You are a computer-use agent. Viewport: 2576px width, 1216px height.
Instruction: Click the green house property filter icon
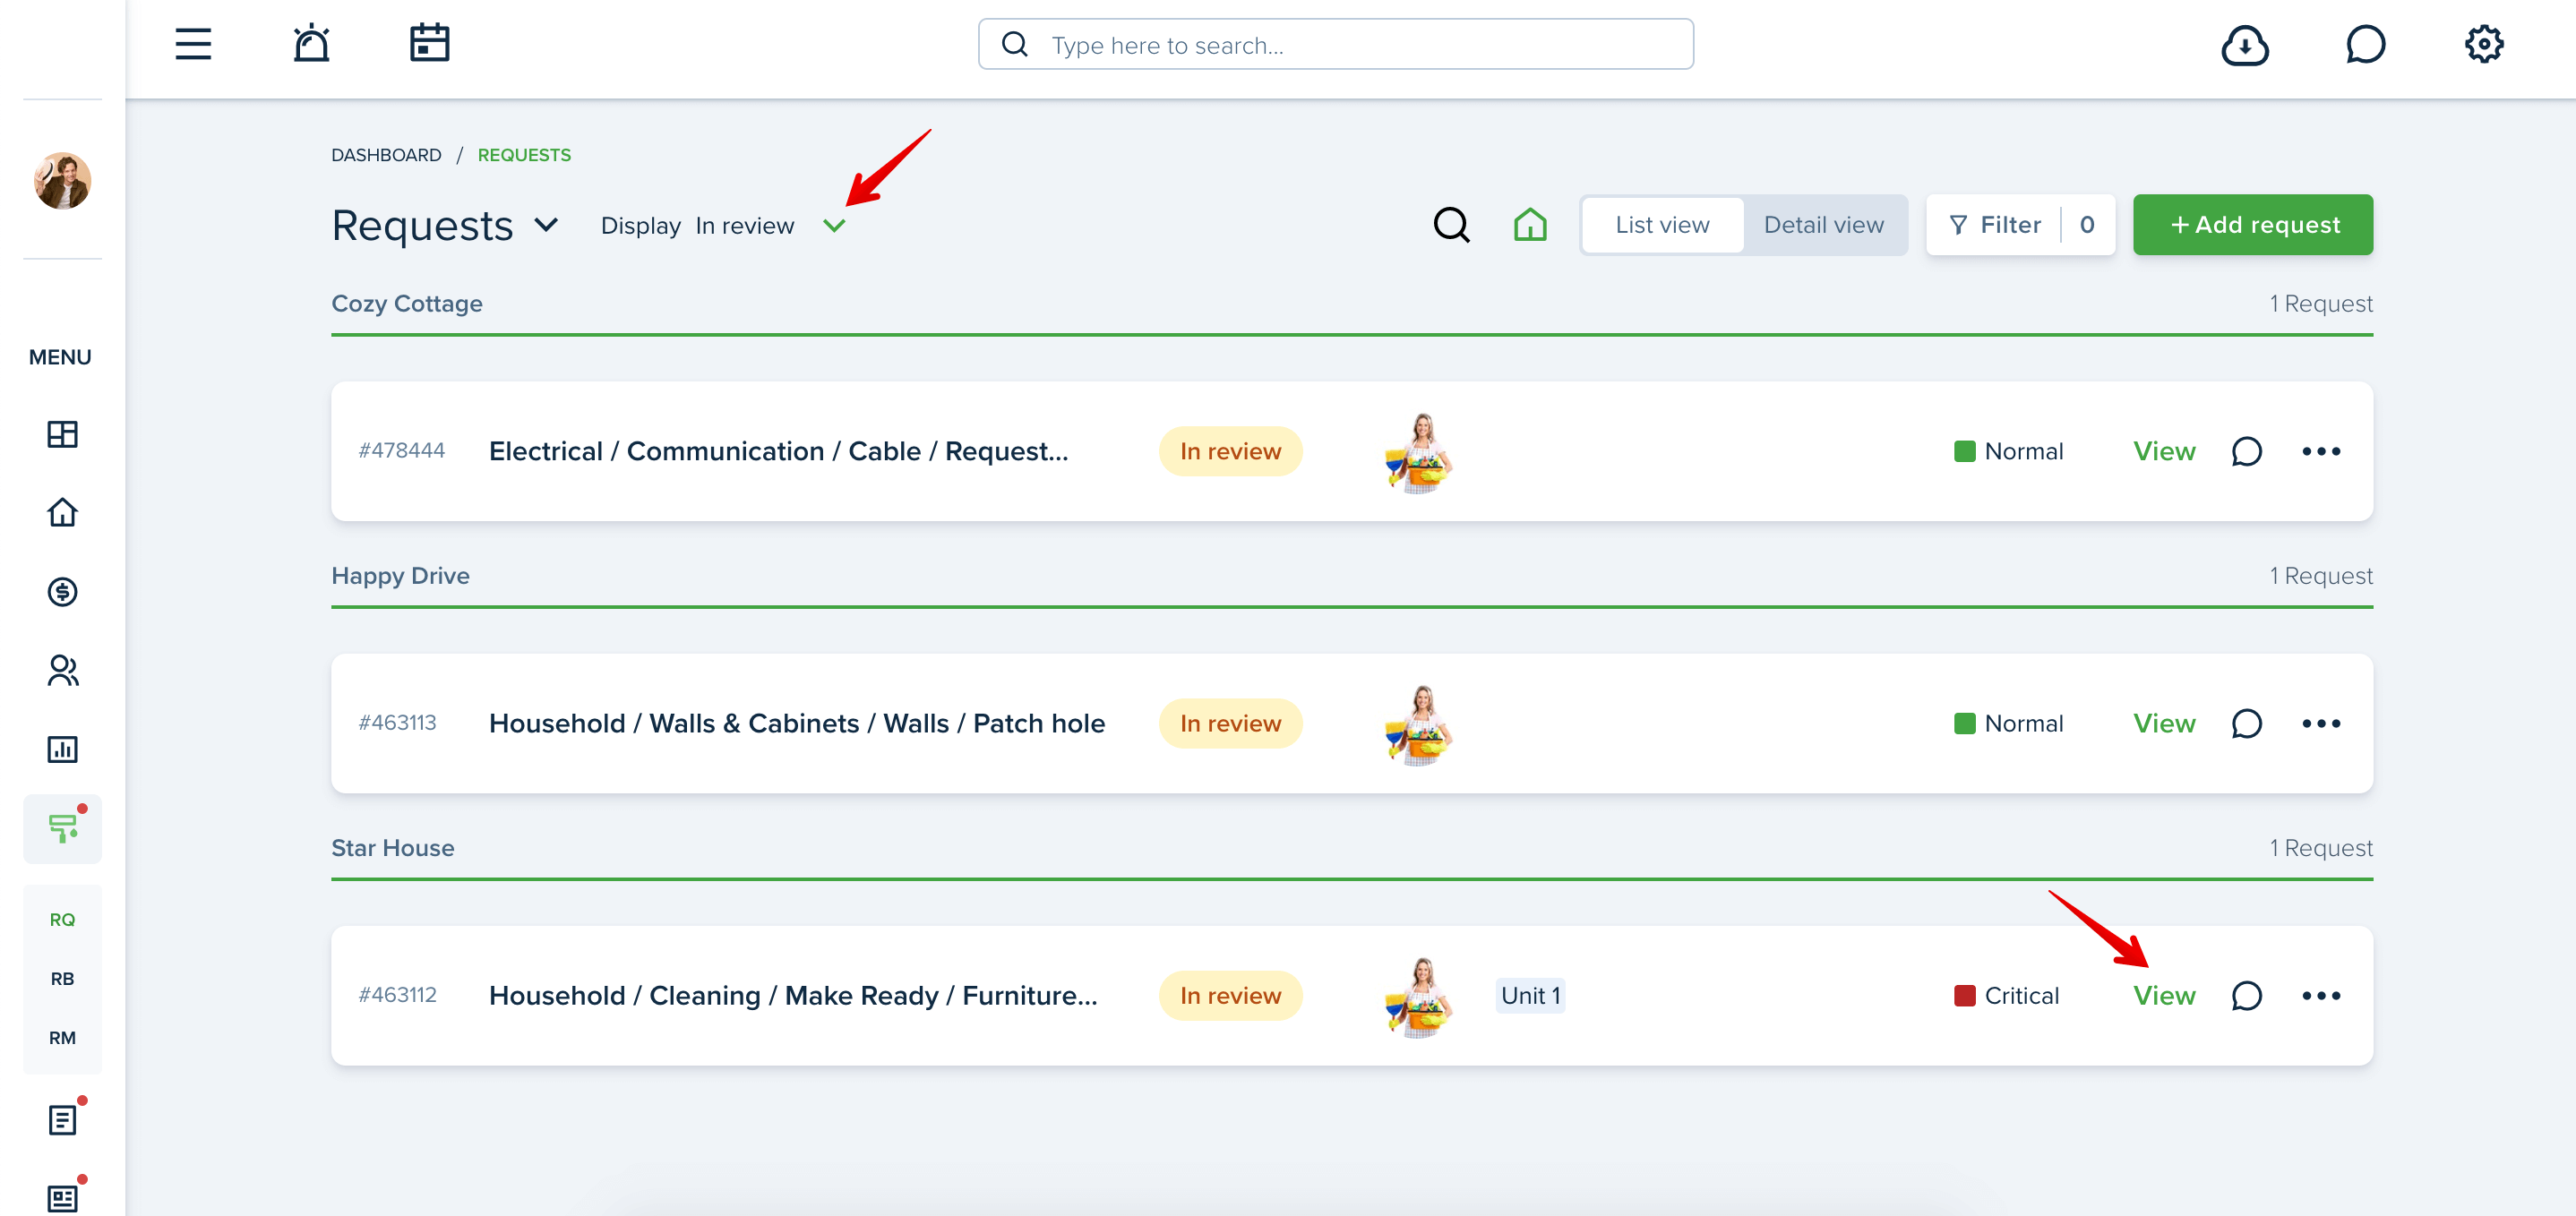pos(1530,224)
